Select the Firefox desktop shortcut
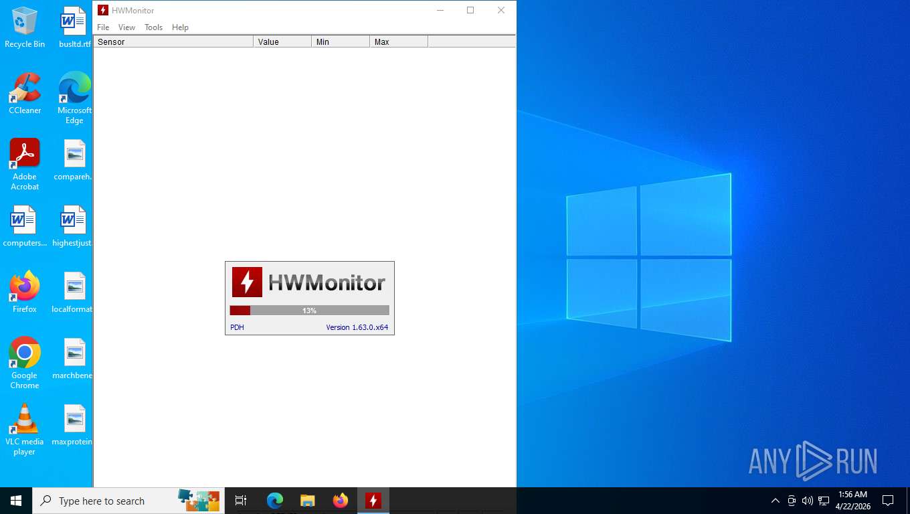The image size is (910, 514). (x=25, y=292)
